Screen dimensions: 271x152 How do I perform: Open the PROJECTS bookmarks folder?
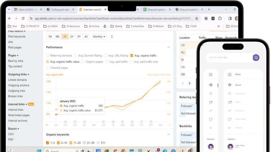click(x=30, y=26)
